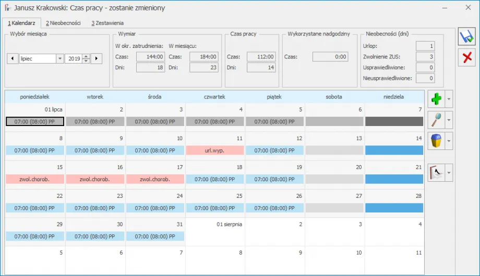Image resolution: width=480 pixels, height=276 pixels.
Task: Expand the dropdown arrow next to green plus
Action: tap(449, 98)
